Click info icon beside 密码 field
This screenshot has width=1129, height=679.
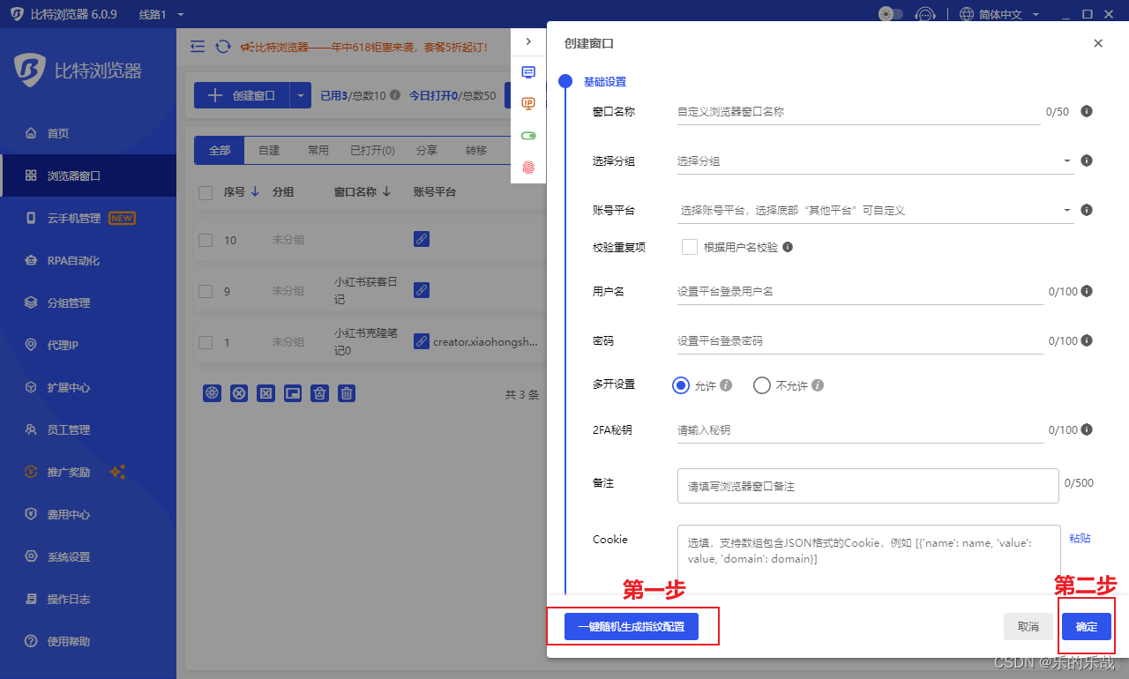point(1087,340)
